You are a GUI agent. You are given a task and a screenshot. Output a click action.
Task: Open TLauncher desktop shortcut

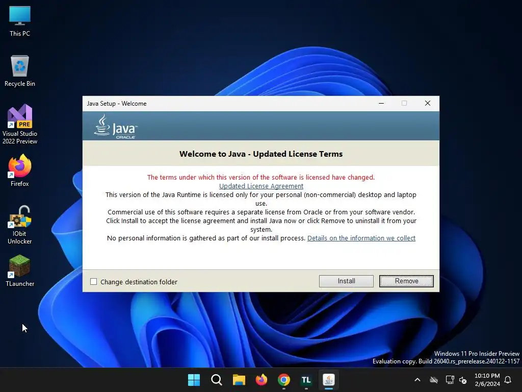point(20,271)
